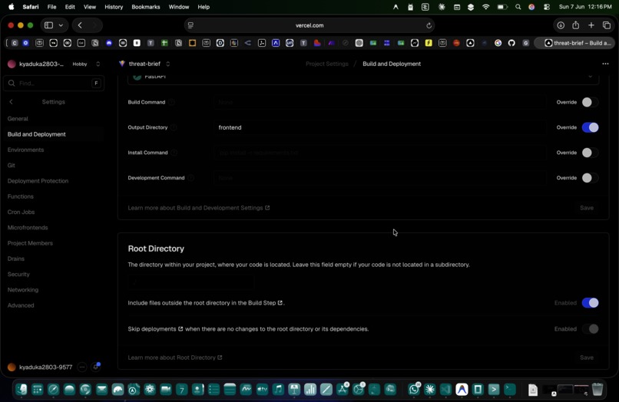
Task: Open the page settings icon in address bar
Action: pos(190,25)
